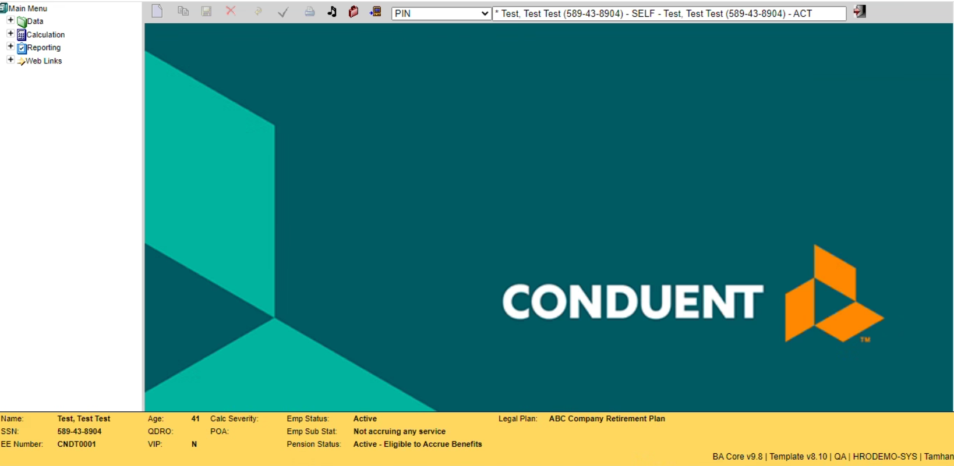The image size is (954, 466).
Task: Click the Calculation calculator icon
Action: pos(22,35)
